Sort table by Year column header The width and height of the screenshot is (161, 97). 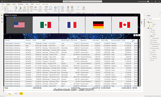click(133, 40)
